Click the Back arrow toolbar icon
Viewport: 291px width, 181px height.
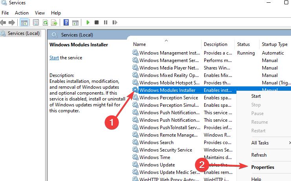coord(3,23)
